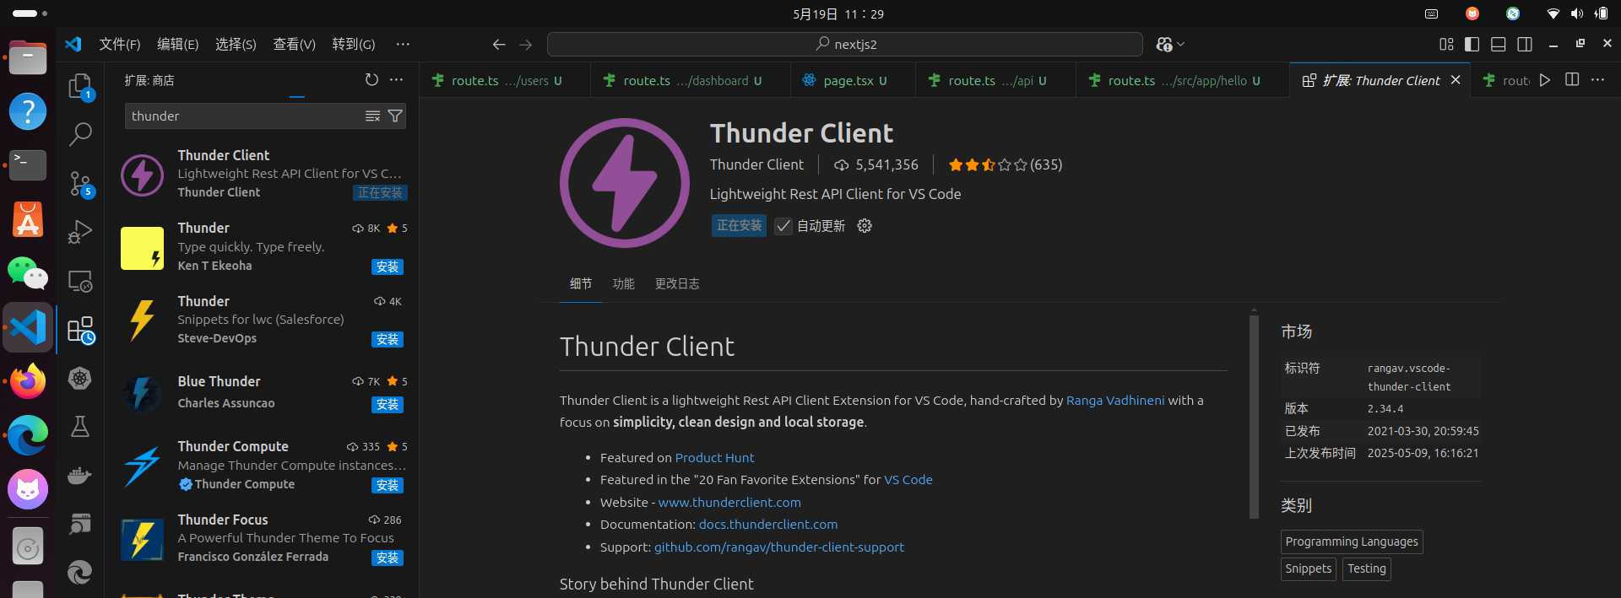Launch Microsoft Edge from the dock

tap(28, 436)
